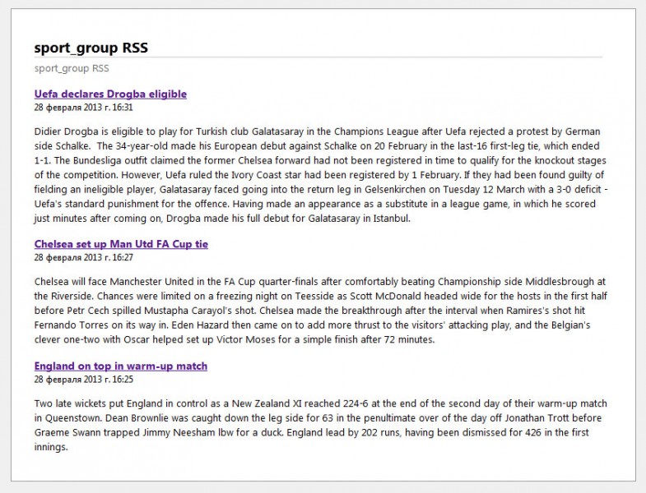
Task: Click the date '28 февраля 2013 г. 16:31'
Action: (84, 108)
